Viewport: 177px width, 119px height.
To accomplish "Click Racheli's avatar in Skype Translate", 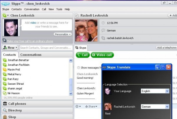I will click(x=108, y=107).
